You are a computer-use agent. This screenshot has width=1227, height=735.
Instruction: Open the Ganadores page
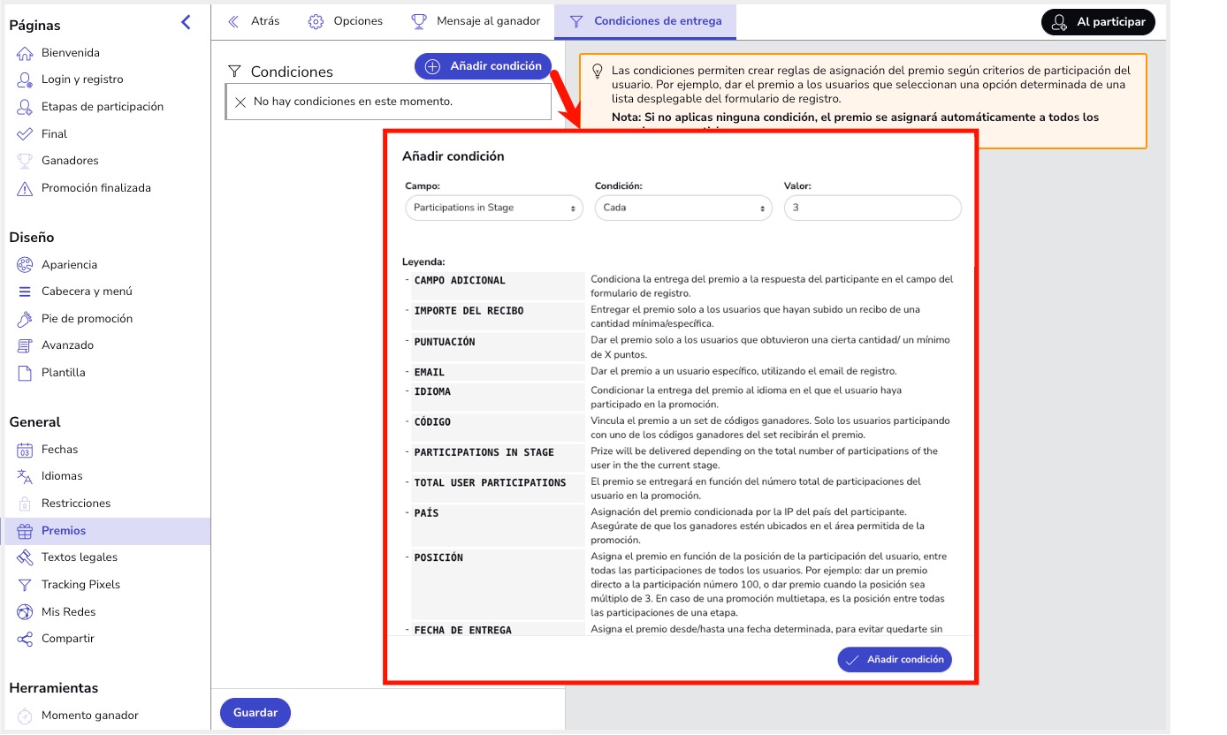pyautogui.click(x=70, y=161)
